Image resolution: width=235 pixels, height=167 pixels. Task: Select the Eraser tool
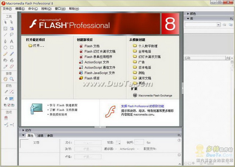pos(12,67)
